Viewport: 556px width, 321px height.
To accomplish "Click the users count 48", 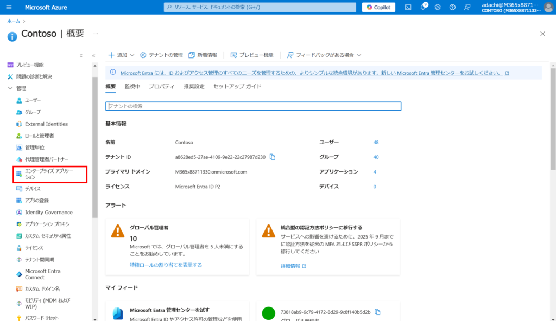I will 376,143.
